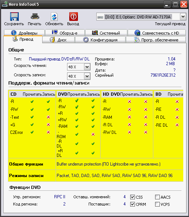
Task: Click the DVD -RAM write green checkmark
Action: pyautogui.click(x=93, y=126)
